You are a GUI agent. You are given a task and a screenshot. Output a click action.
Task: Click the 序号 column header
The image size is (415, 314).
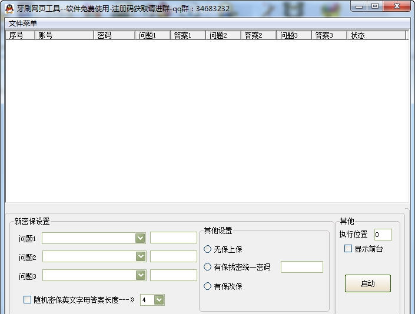(21, 35)
